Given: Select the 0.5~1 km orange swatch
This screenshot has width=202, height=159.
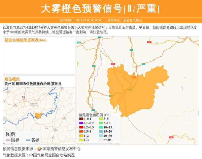Looking at the screenshot, I should pos(81,131).
